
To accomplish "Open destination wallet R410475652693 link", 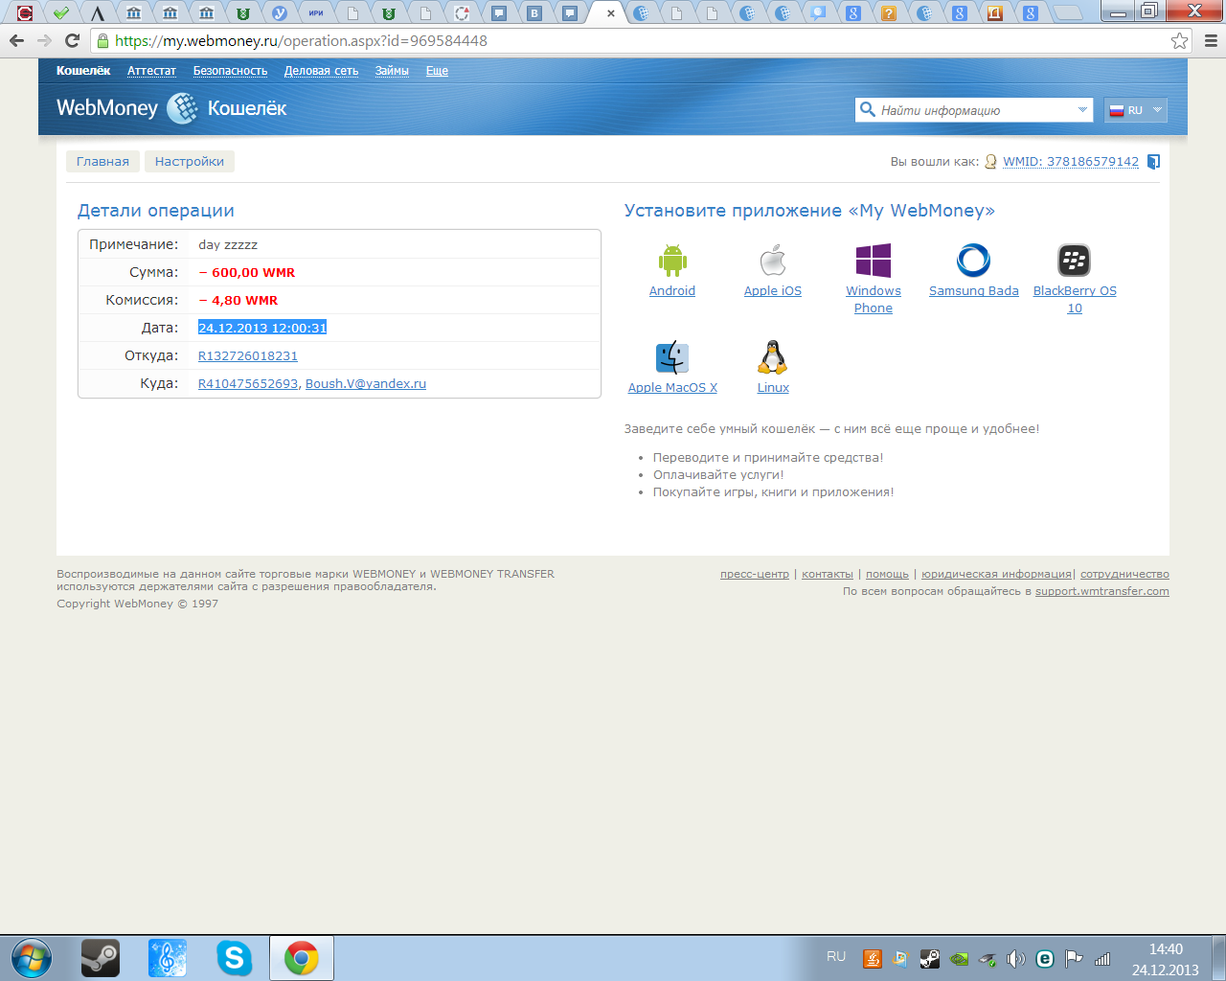I will (x=248, y=383).
